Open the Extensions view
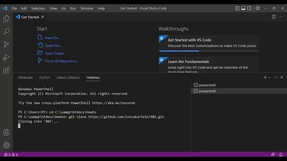287x161 pixels. coord(6,70)
